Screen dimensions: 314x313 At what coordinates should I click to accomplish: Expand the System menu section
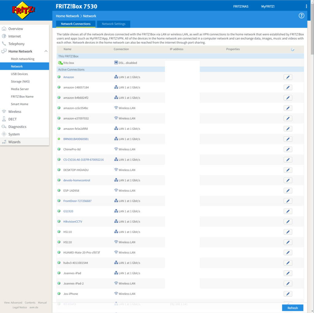coord(14,134)
